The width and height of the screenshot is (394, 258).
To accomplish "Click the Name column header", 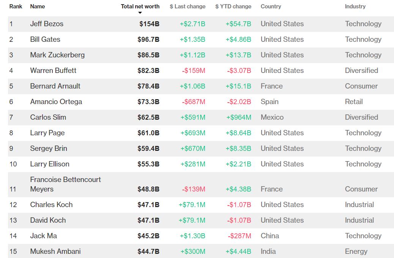I will 38,6.
